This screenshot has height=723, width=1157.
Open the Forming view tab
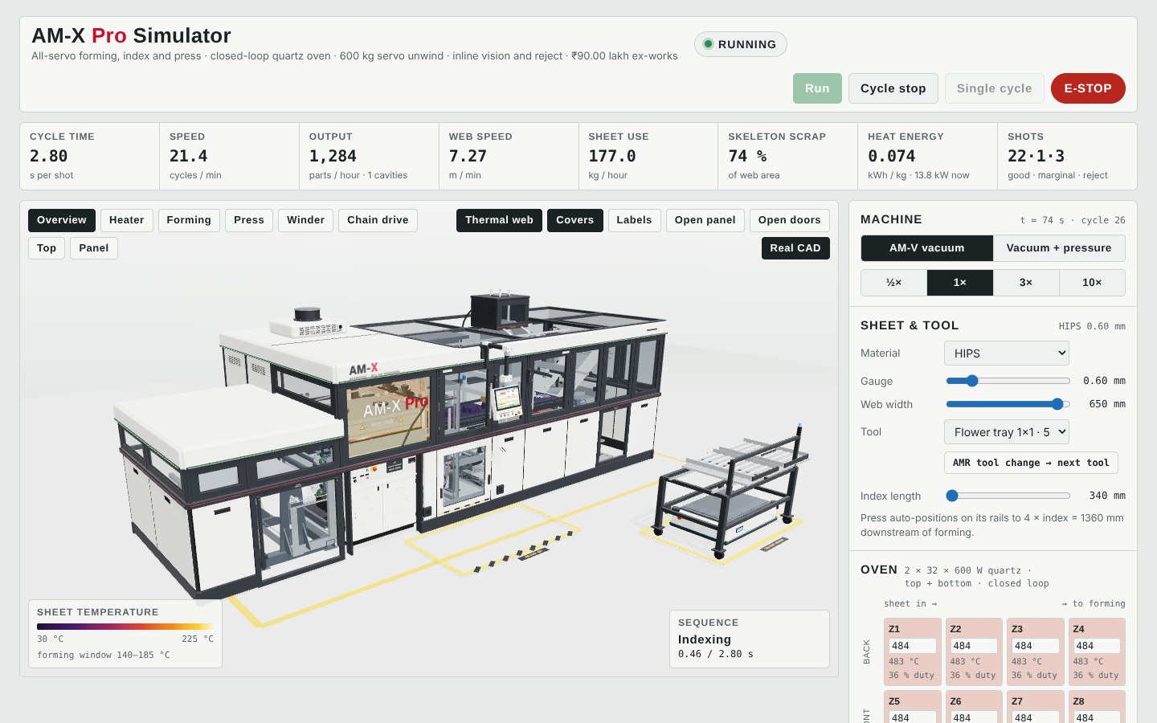[189, 220]
